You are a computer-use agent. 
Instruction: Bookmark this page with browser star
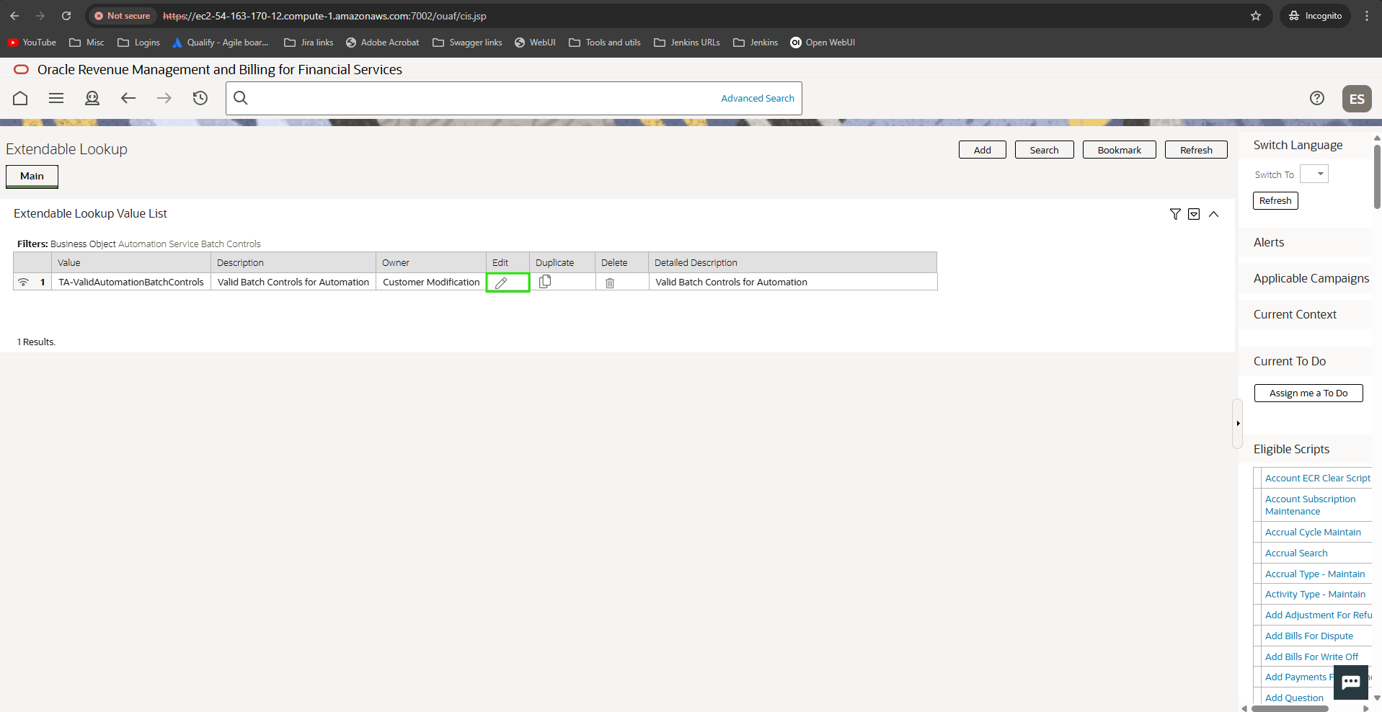point(1256,16)
